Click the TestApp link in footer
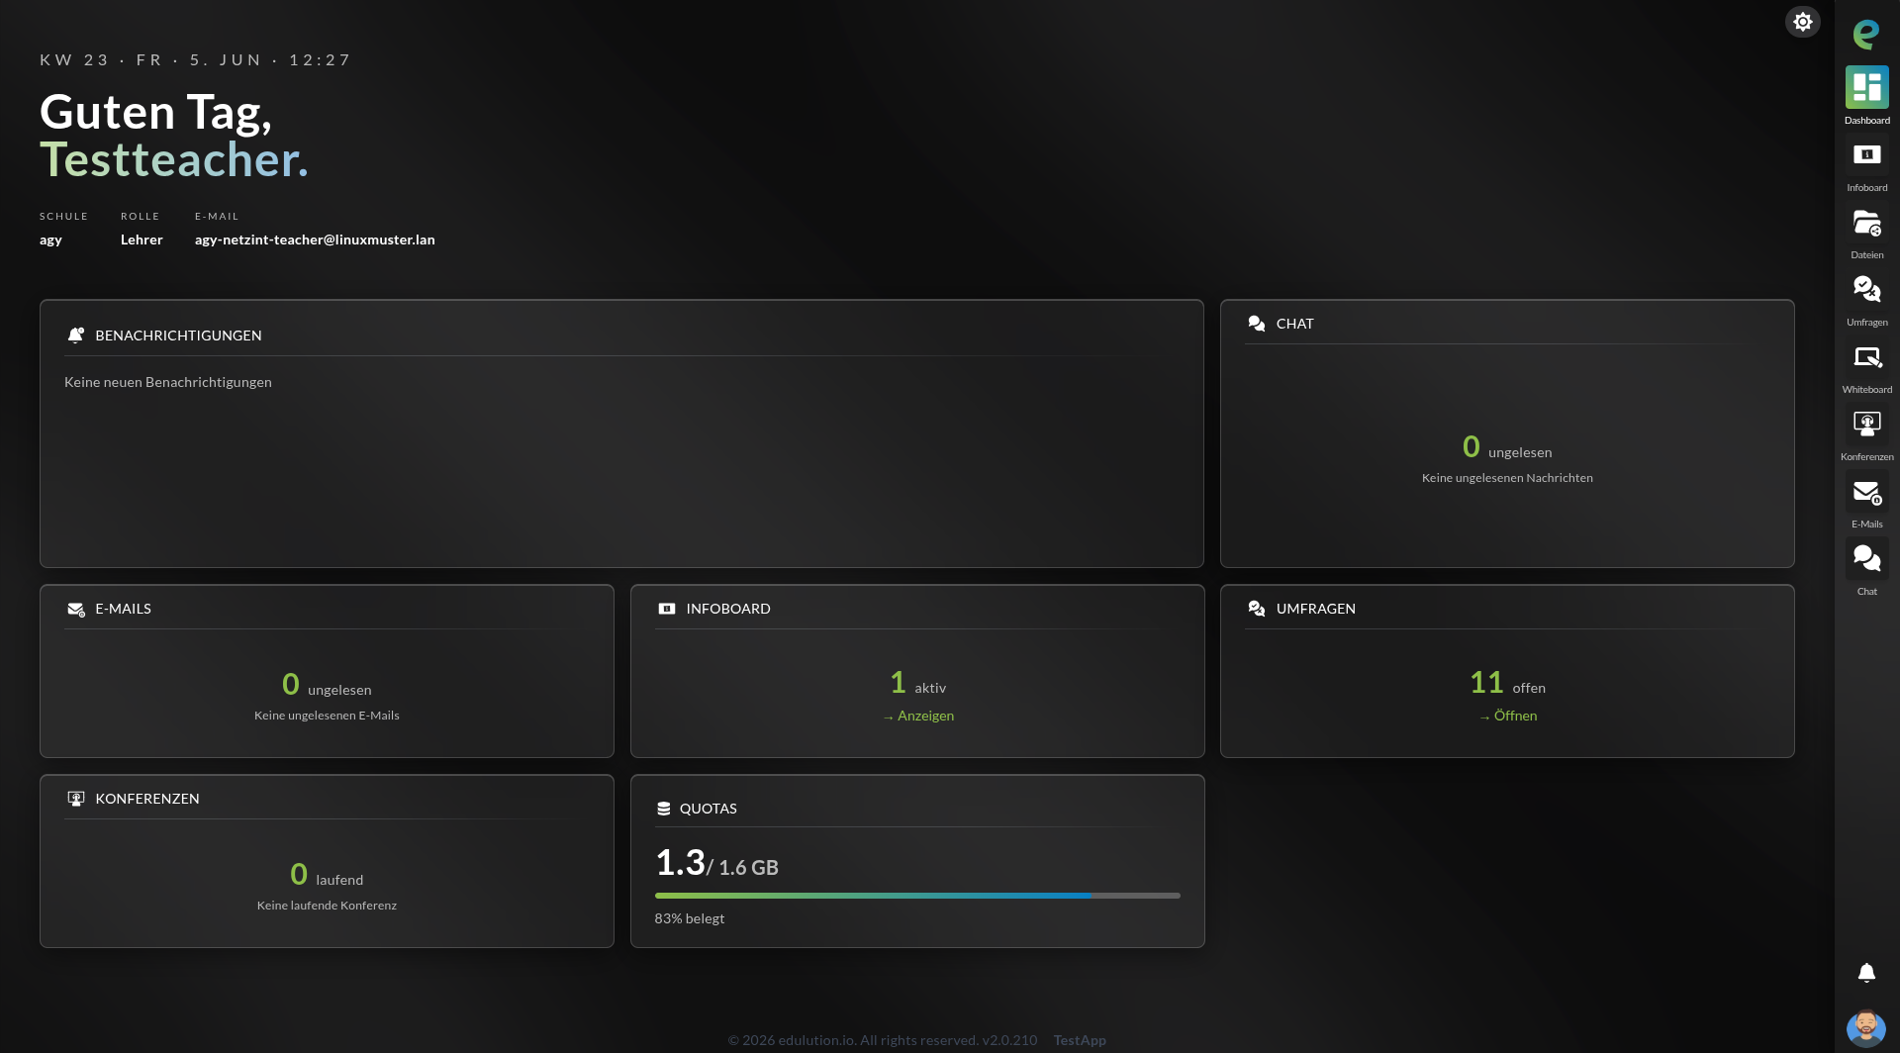Viewport: 1900px width, 1053px height. (1080, 1040)
